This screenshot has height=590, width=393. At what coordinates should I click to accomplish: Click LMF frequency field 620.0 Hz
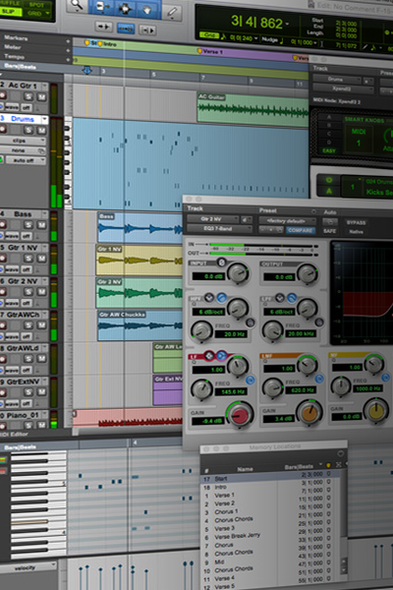(301, 390)
